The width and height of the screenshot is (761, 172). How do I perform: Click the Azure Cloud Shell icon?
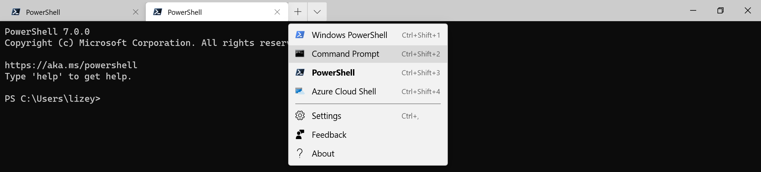pyautogui.click(x=300, y=91)
